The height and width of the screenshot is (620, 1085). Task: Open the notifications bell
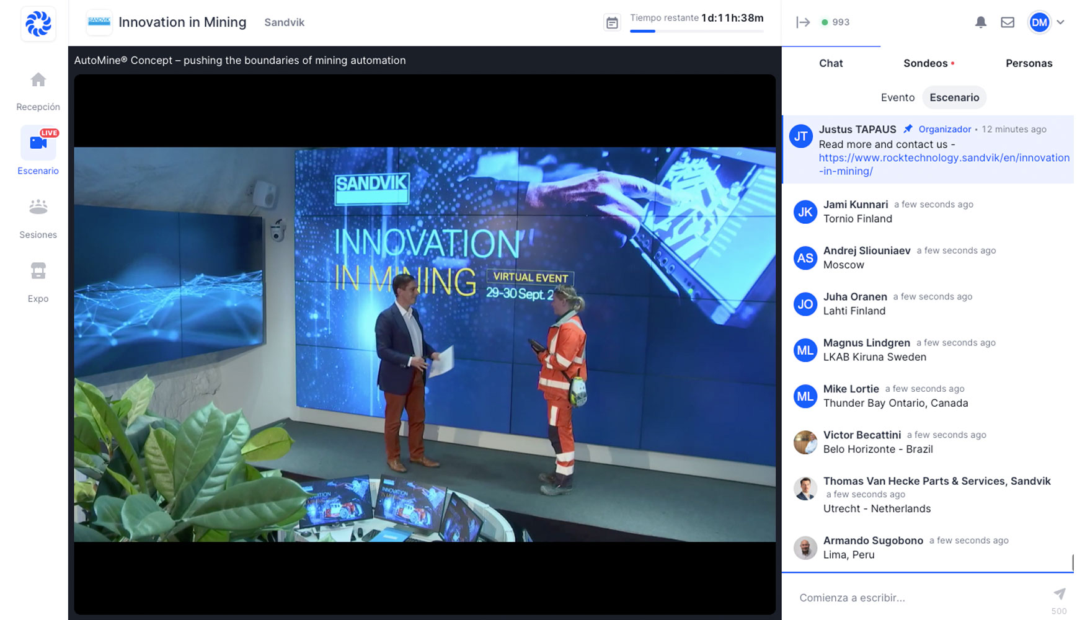980,22
